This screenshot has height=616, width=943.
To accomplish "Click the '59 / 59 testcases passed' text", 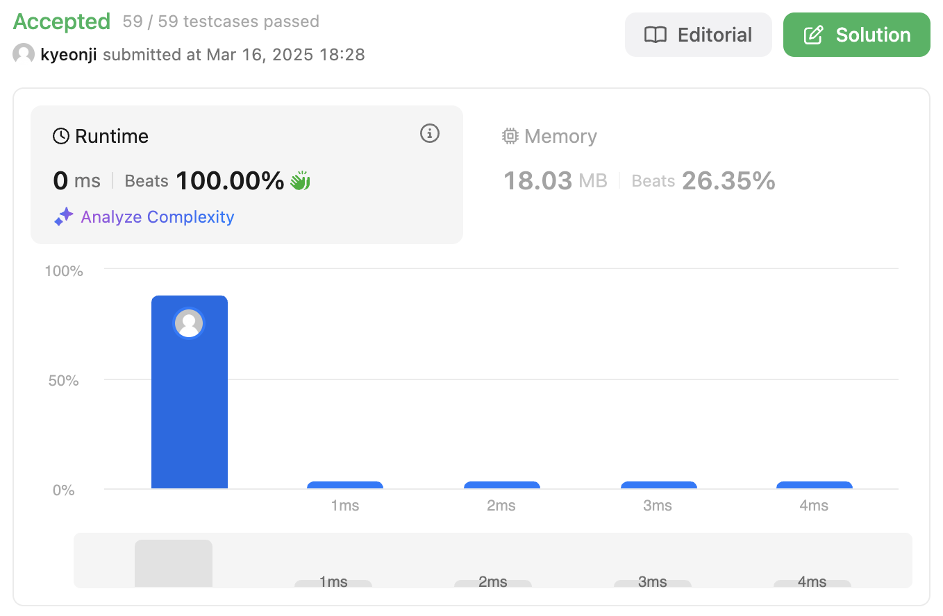I will click(x=221, y=22).
